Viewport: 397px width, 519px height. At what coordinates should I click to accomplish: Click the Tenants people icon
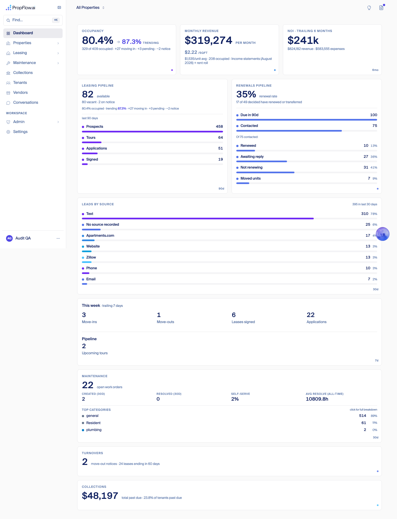tap(8, 83)
